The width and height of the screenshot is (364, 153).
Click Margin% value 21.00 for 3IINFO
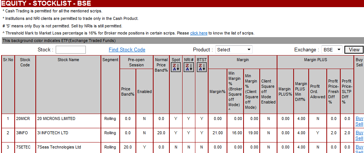point(217,133)
